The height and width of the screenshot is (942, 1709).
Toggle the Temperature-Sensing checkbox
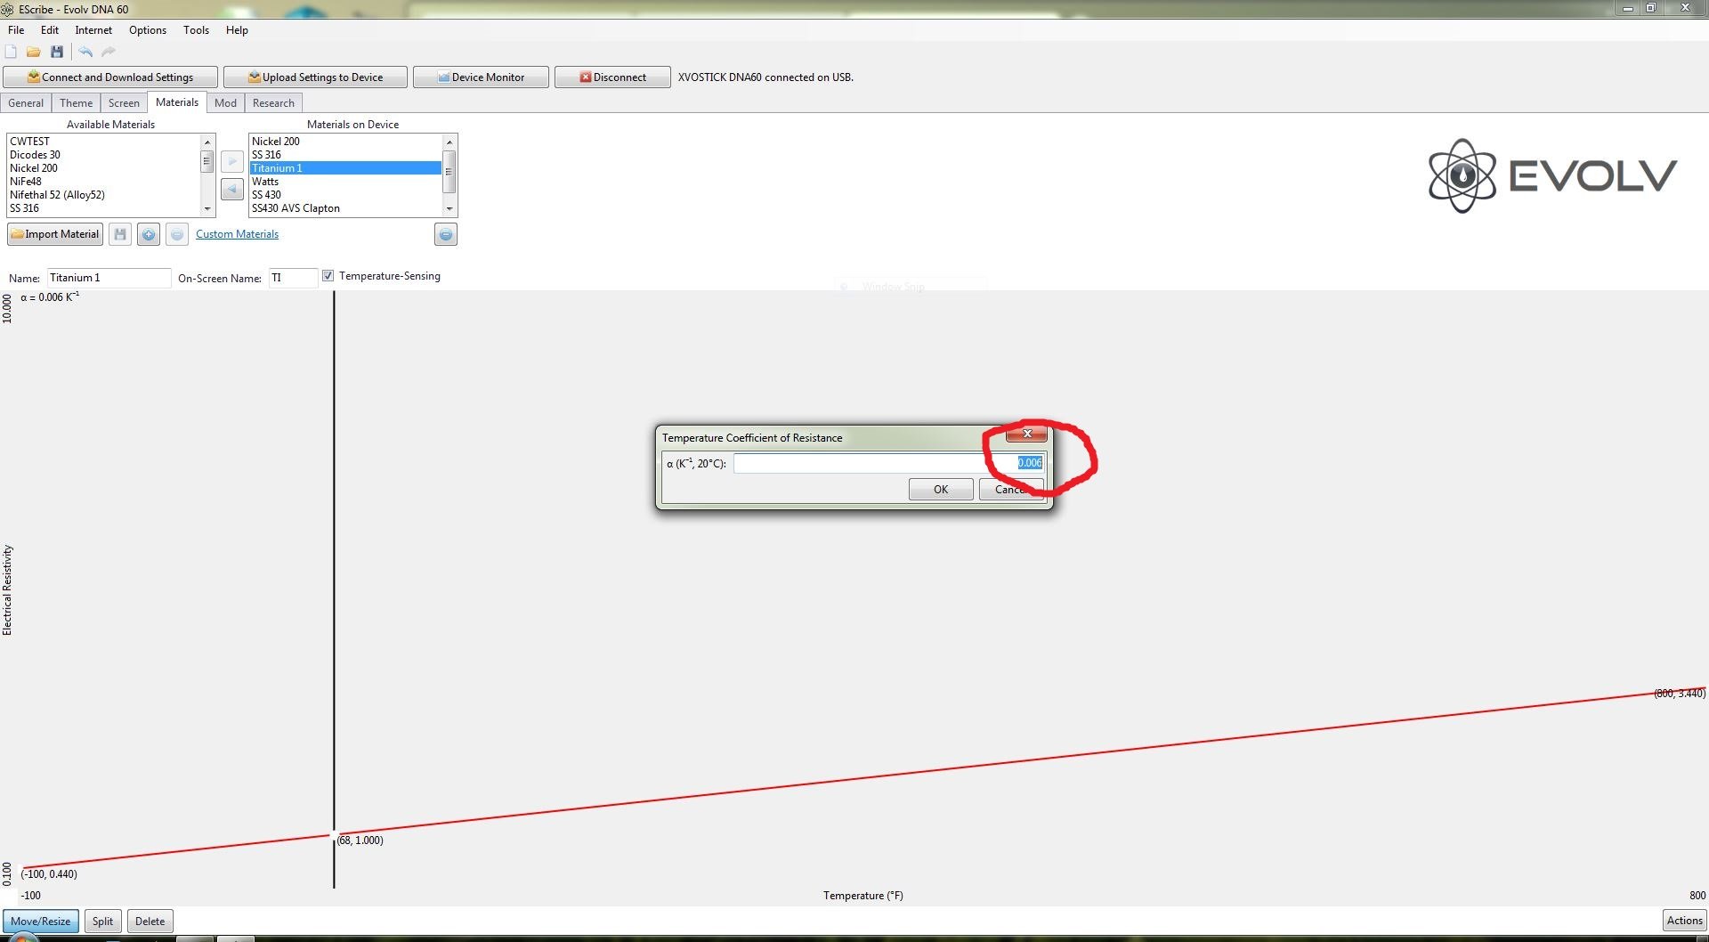click(x=328, y=276)
